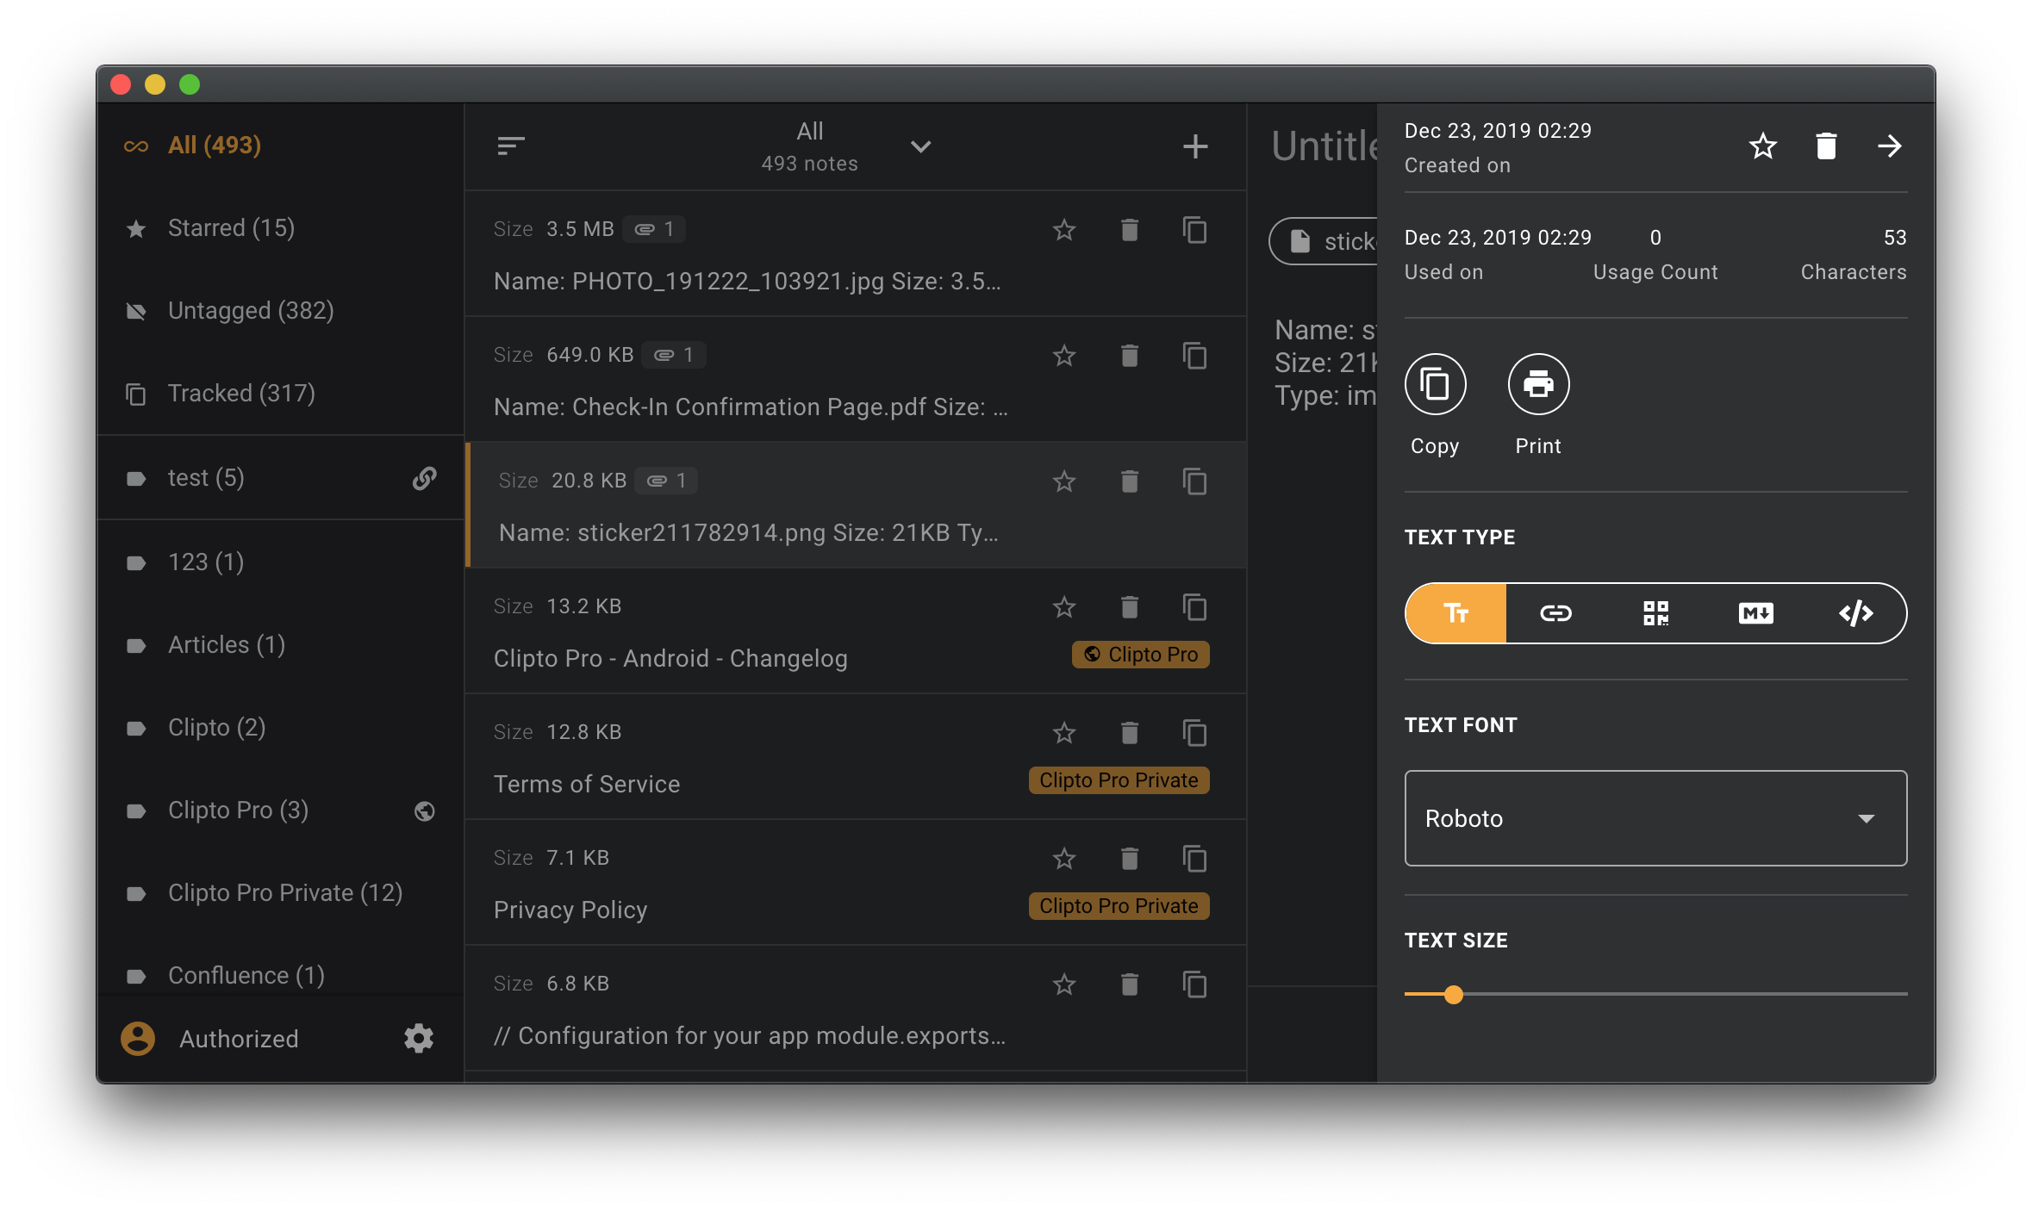2032x1211 pixels.
Task: Click Print icon in details panel
Action: tap(1538, 384)
